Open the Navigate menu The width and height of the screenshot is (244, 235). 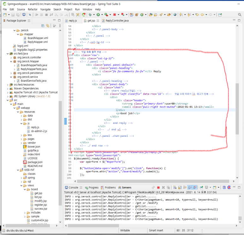45,10
